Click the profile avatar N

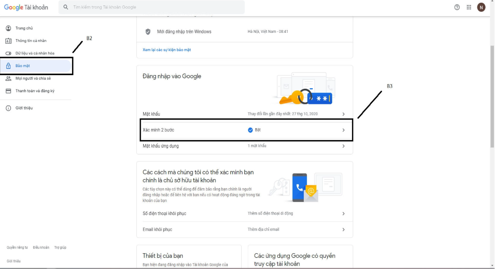click(481, 7)
